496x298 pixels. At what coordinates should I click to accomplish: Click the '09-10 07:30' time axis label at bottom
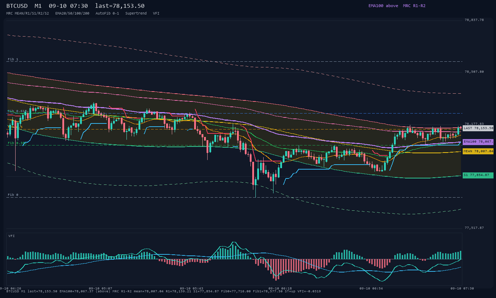pyautogui.click(x=462, y=288)
